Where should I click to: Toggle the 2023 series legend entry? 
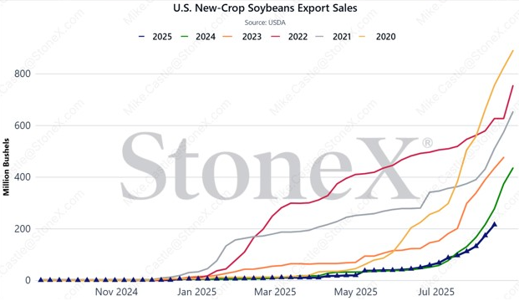242,37
